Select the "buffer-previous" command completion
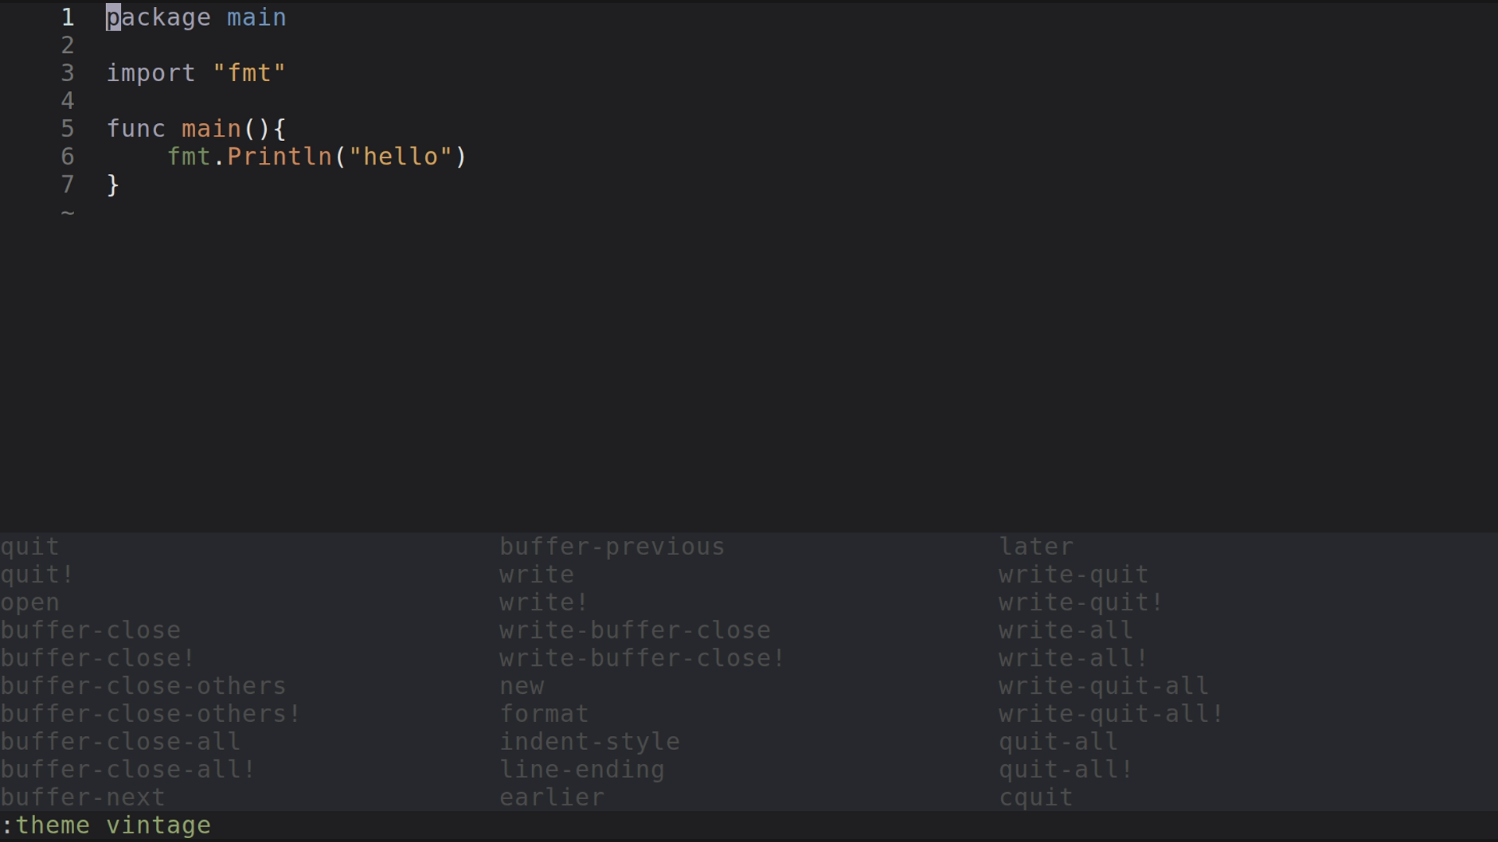 (x=612, y=547)
